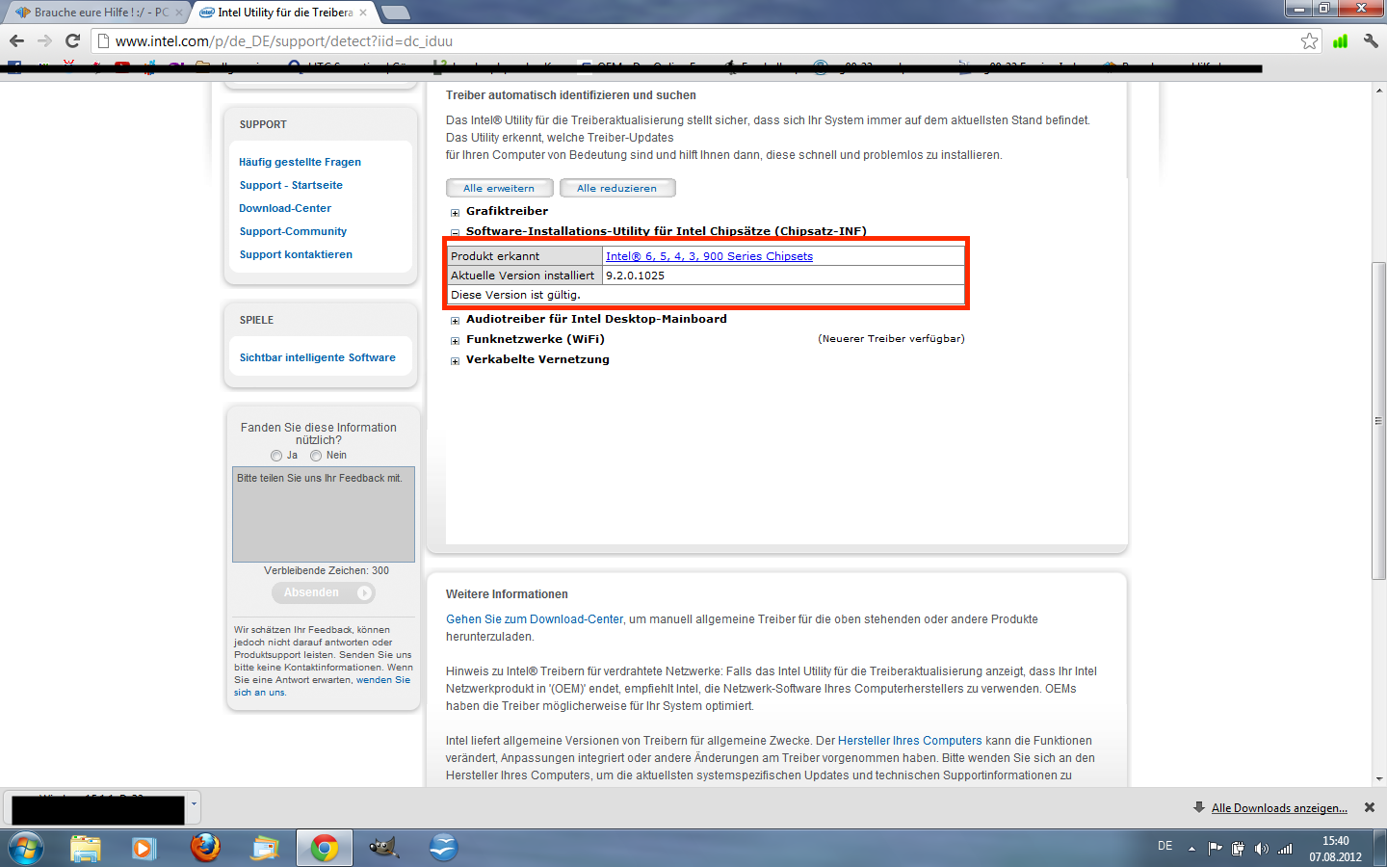This screenshot has height=867, width=1387.
Task: Expand the Grafiktreiber section
Action: point(456,213)
